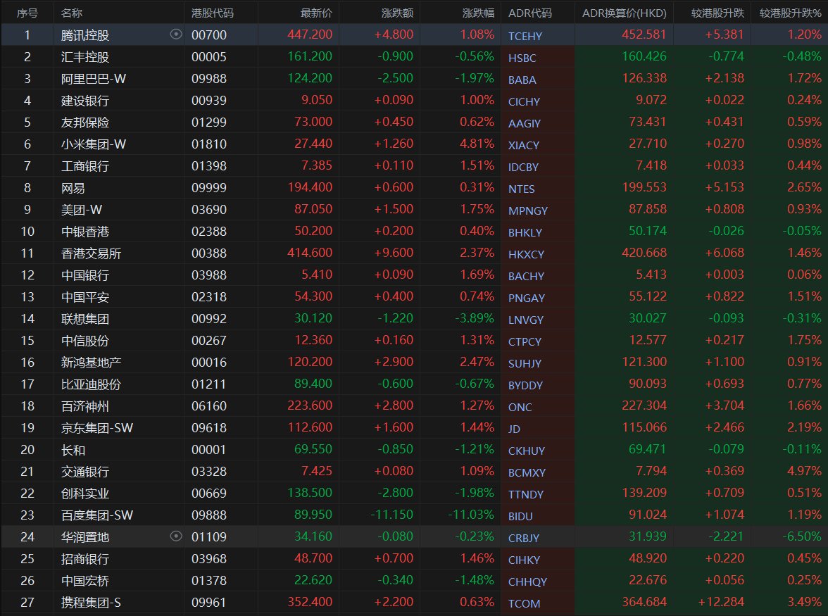Select 交通银行 stock name

click(x=85, y=472)
